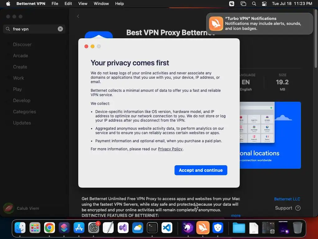Open Work section in sidebar
This screenshot has height=239, width=318.
pyautogui.click(x=18, y=78)
